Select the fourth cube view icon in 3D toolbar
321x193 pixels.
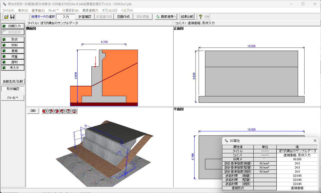tap(62, 111)
